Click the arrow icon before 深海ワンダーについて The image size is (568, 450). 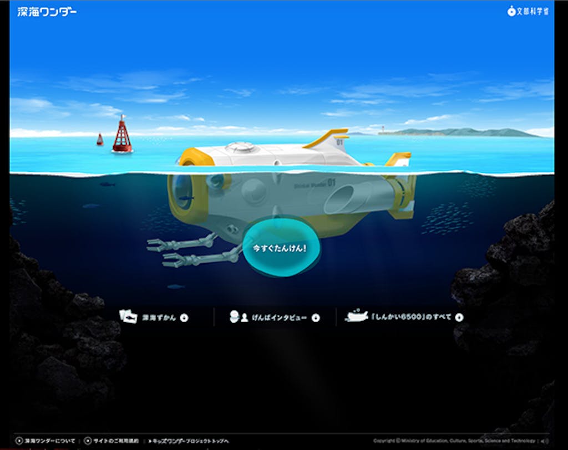point(19,441)
